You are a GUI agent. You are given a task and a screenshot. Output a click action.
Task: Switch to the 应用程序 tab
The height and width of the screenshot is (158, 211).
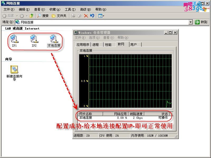click(x=83, y=45)
